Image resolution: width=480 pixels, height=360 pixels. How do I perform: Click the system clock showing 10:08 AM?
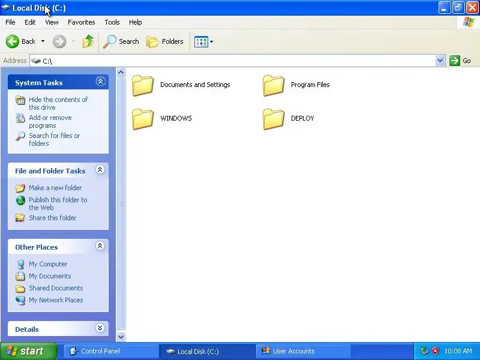point(458,351)
